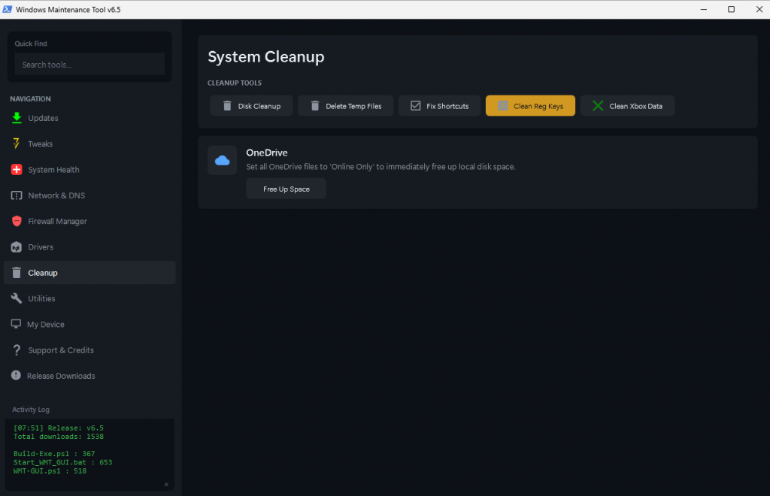The image size is (770, 496).
Task: Click the Drivers icon in sidebar
Action: 17,246
